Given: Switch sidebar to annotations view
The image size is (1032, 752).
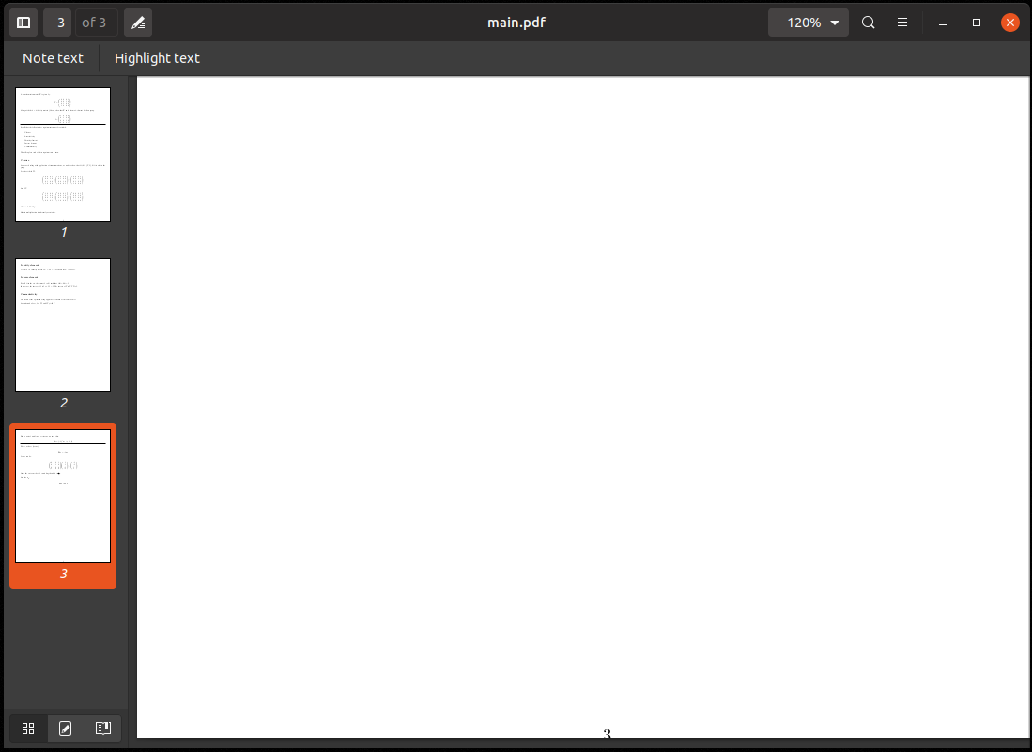Looking at the screenshot, I should (65, 729).
